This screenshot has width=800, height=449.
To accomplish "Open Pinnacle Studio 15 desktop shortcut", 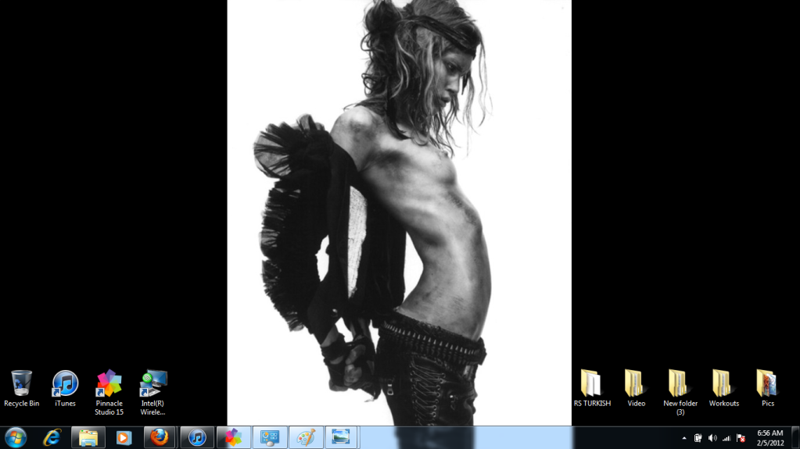I will [x=109, y=384].
